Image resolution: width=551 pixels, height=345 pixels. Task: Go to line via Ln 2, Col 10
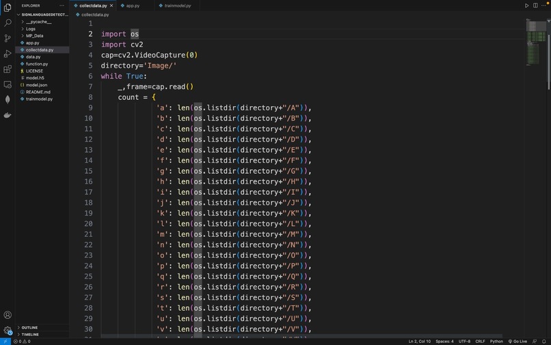pyautogui.click(x=419, y=342)
